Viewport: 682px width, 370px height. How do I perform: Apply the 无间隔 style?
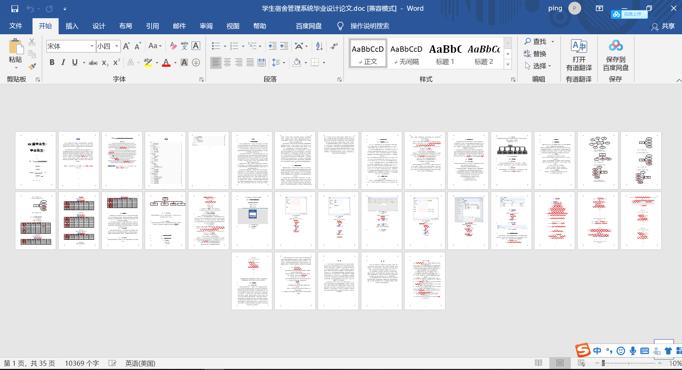point(406,53)
